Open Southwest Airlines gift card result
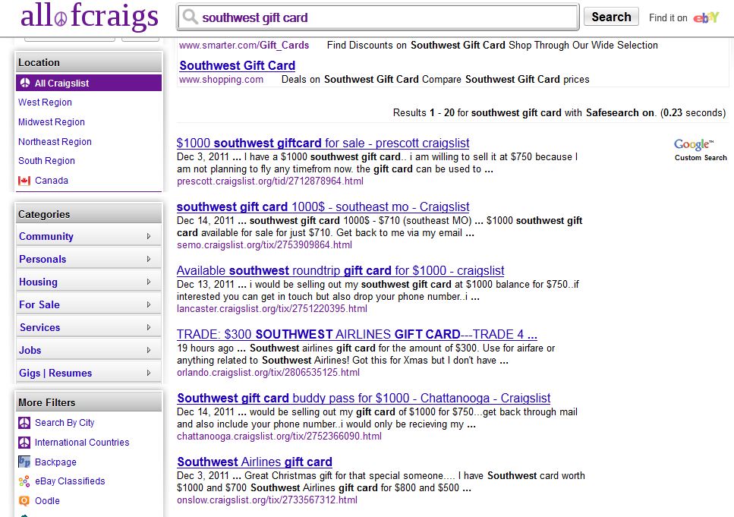 point(254,462)
